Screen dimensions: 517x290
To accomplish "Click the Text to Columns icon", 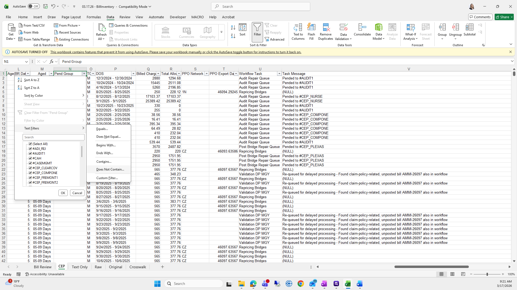I will 298,32.
